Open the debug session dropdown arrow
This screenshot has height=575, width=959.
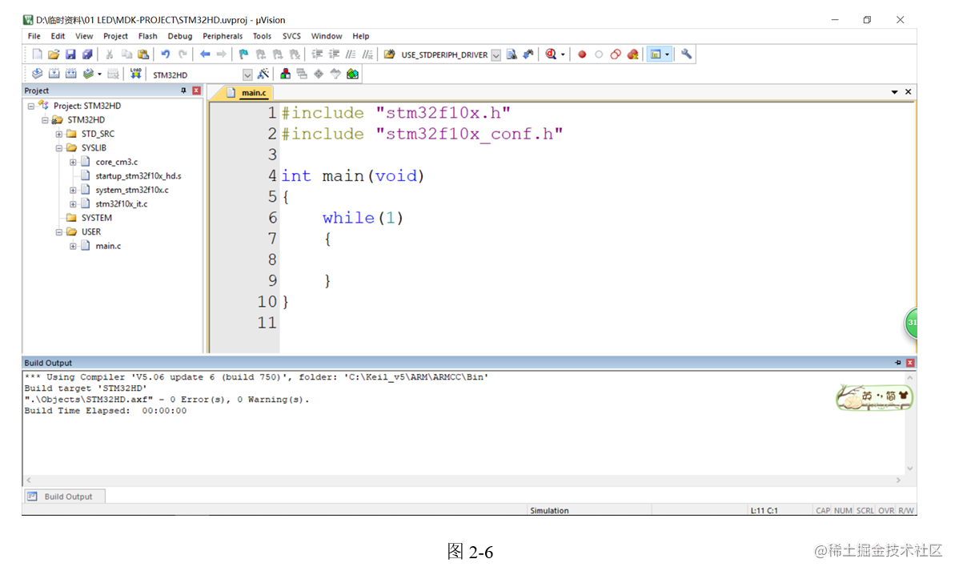563,54
